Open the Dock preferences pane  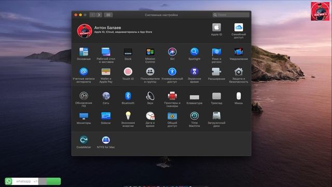point(128,52)
